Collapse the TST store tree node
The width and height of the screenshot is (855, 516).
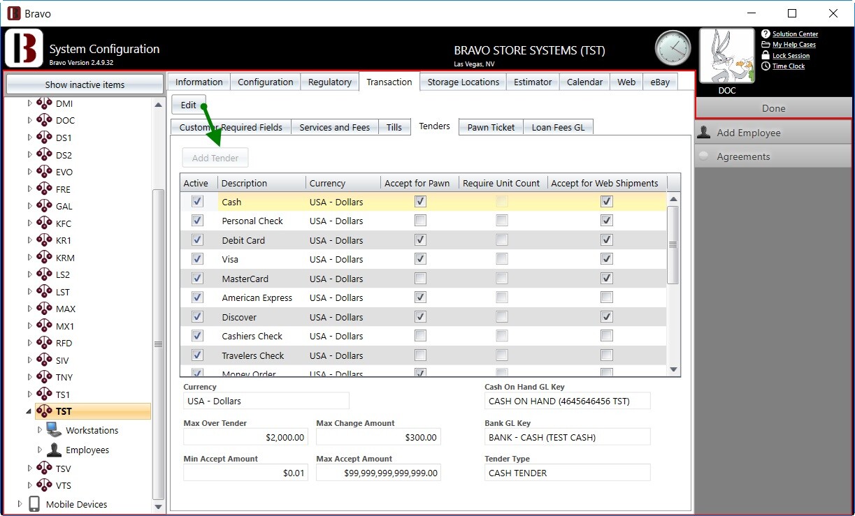tap(29, 411)
